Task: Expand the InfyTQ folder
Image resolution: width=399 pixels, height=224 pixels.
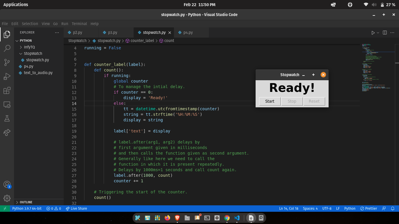Action: [x=29, y=47]
